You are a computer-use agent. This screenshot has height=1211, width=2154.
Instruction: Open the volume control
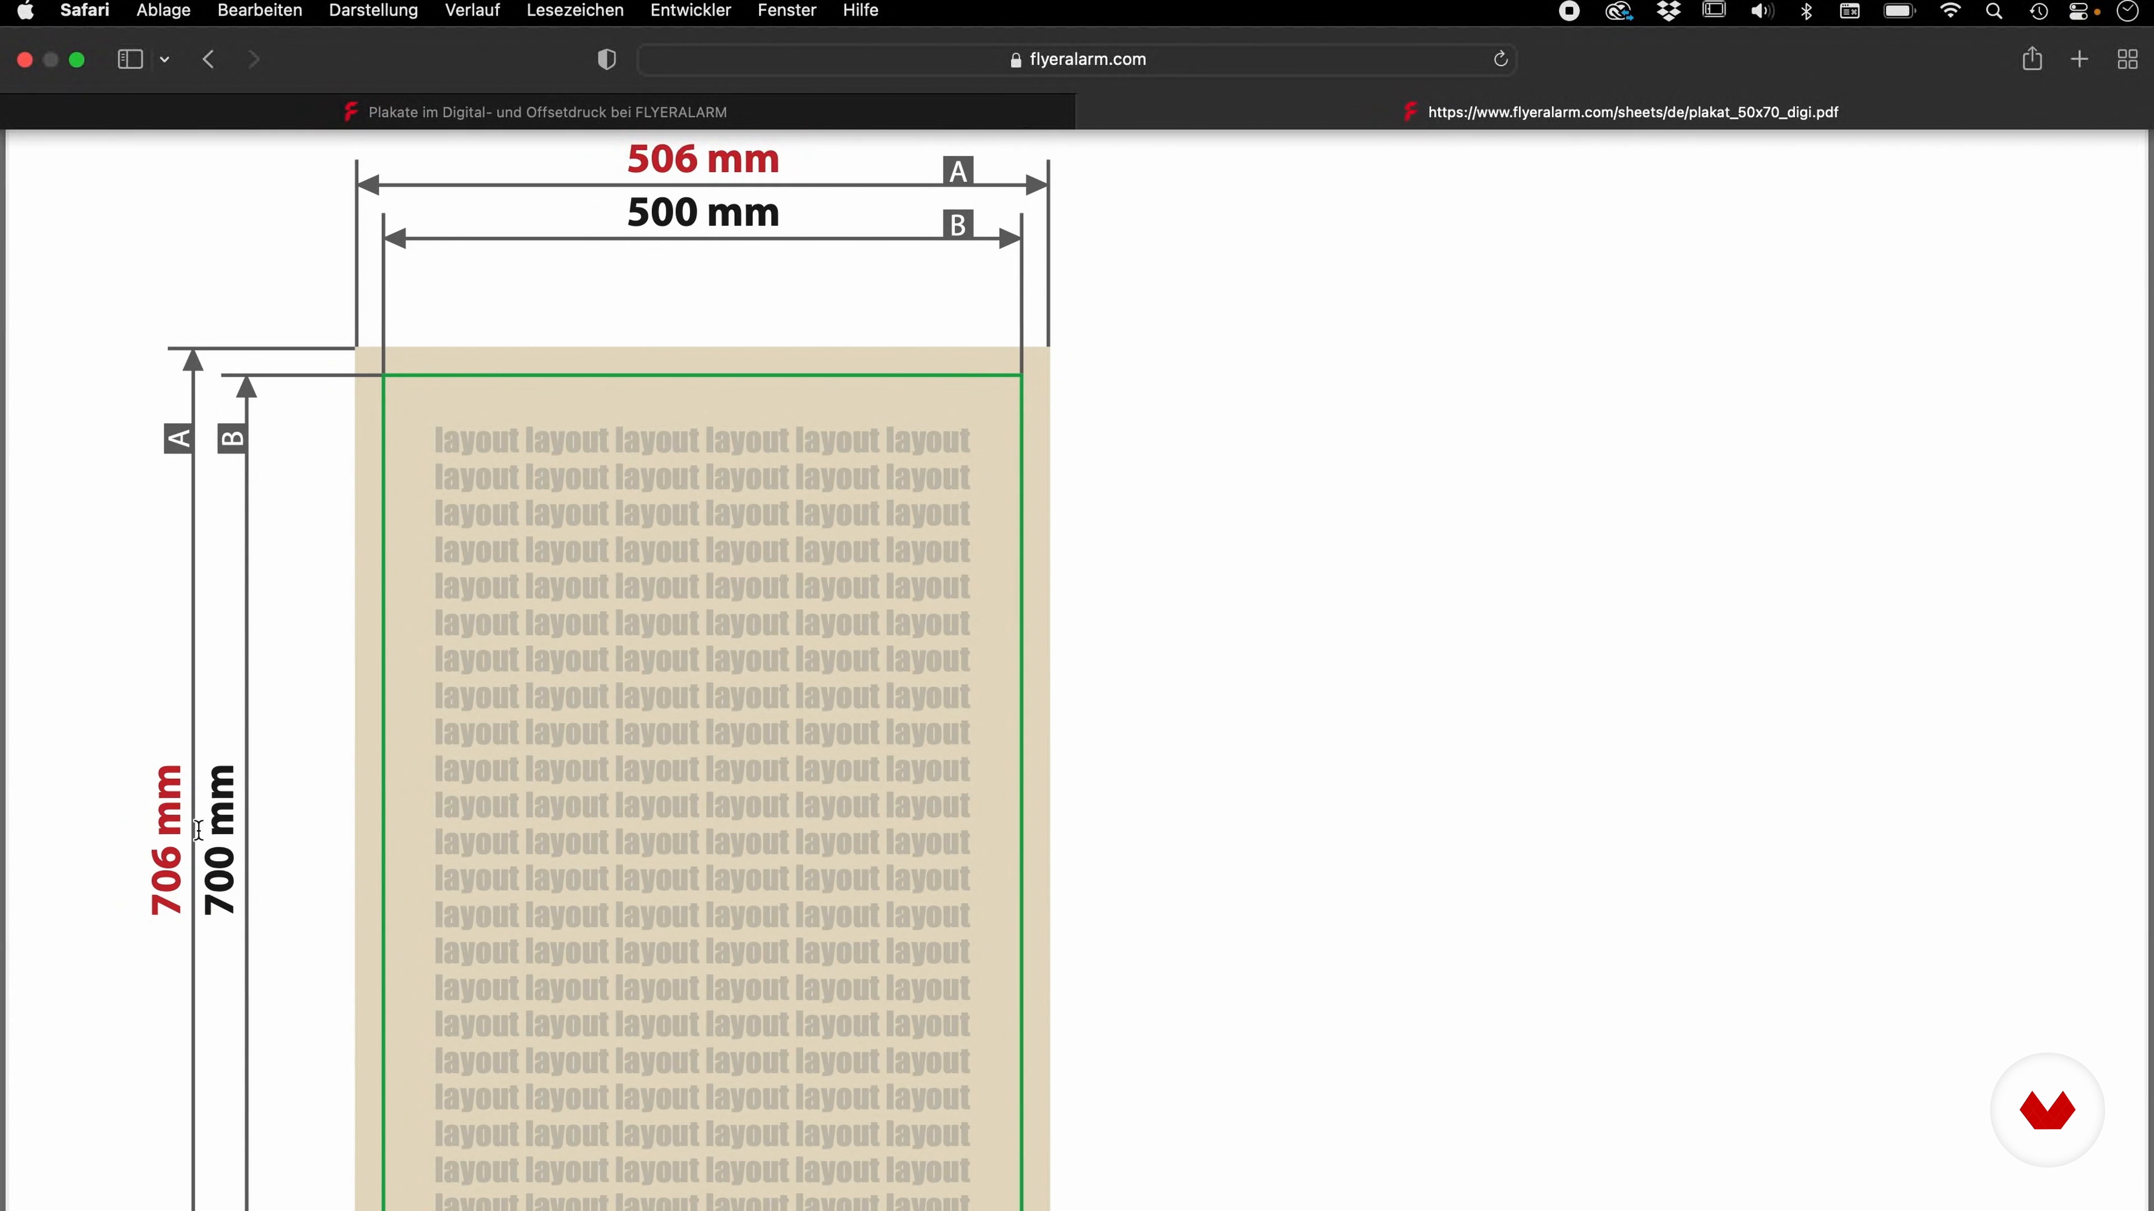tap(1761, 11)
